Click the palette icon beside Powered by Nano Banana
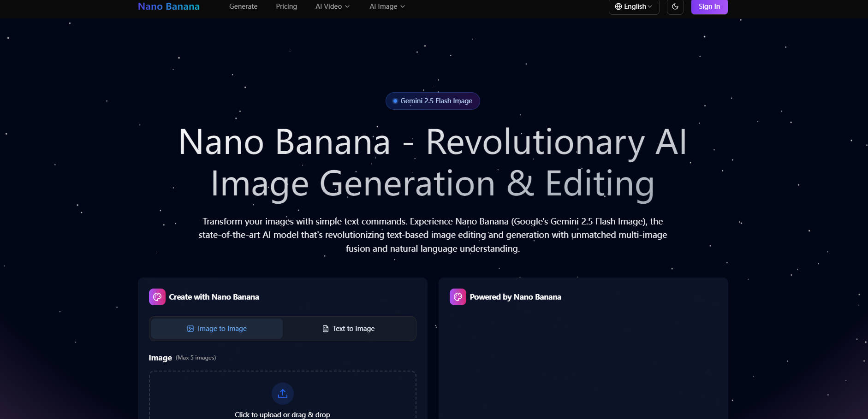868x419 pixels. tap(457, 296)
